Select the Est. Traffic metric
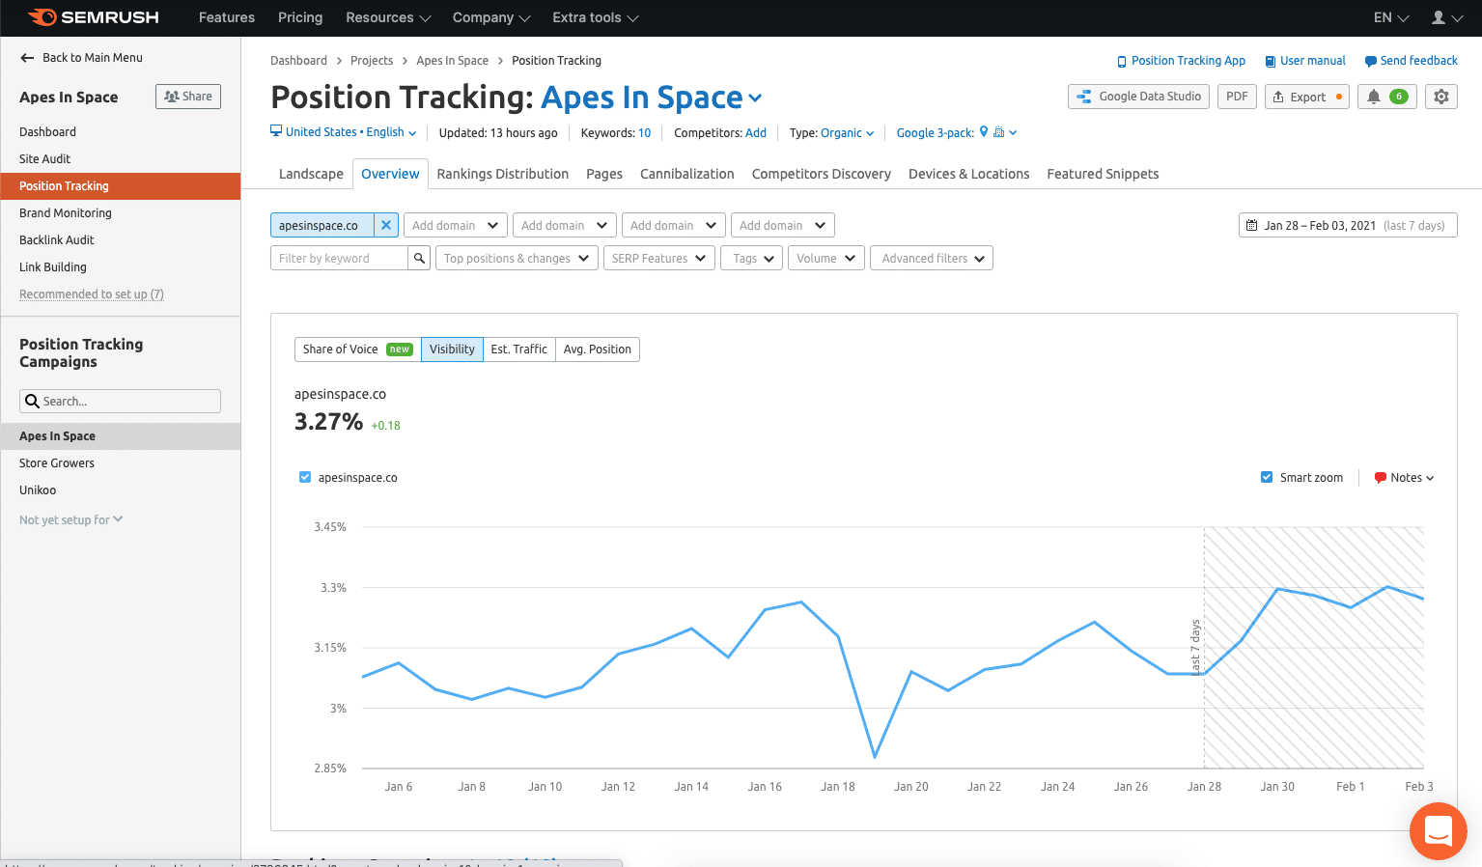The image size is (1482, 867). tap(518, 350)
